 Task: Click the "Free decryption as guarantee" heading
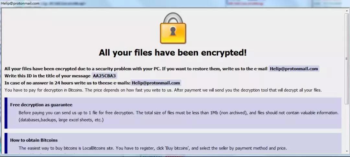pyautogui.click(x=41, y=105)
